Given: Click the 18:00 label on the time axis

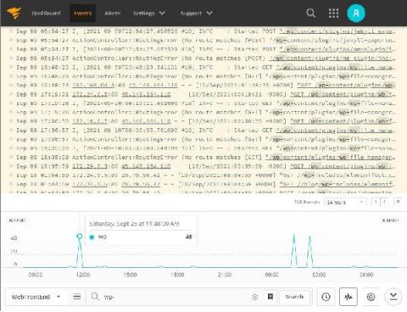Looking at the screenshot, I should 177,275.
